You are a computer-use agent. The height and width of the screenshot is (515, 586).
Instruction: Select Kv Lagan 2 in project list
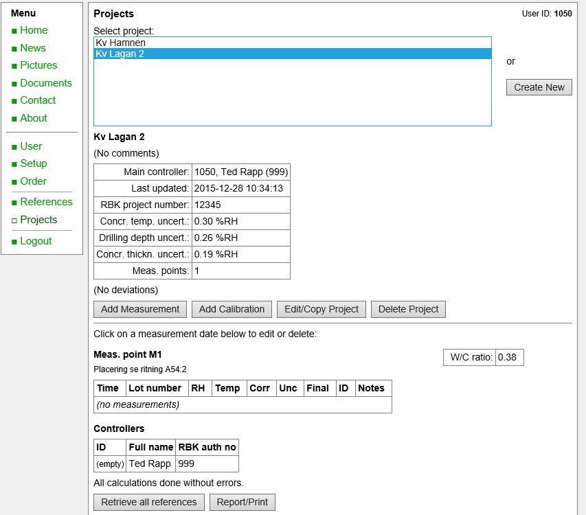point(292,54)
